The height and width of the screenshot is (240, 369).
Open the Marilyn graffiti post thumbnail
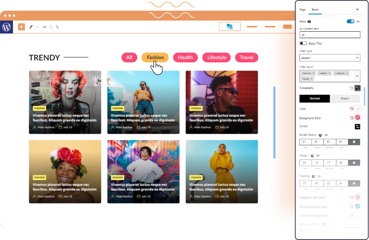coord(65,102)
